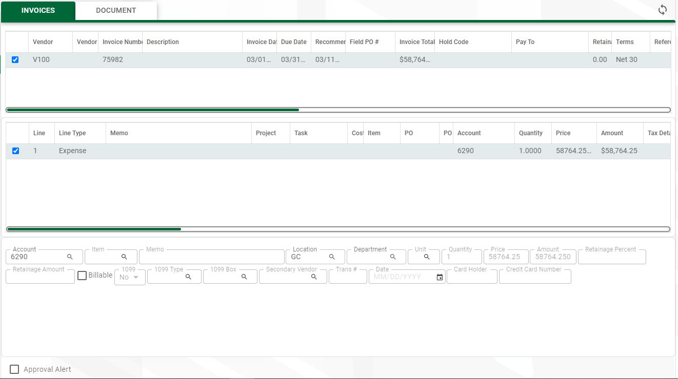
Task: Expand the 1099 No dropdown
Action: point(130,277)
